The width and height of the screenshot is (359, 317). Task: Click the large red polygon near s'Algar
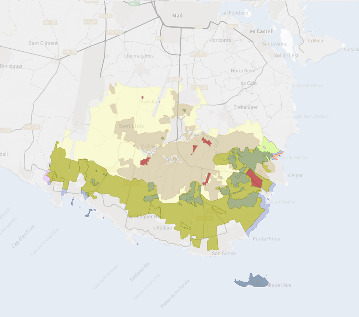(x=255, y=179)
